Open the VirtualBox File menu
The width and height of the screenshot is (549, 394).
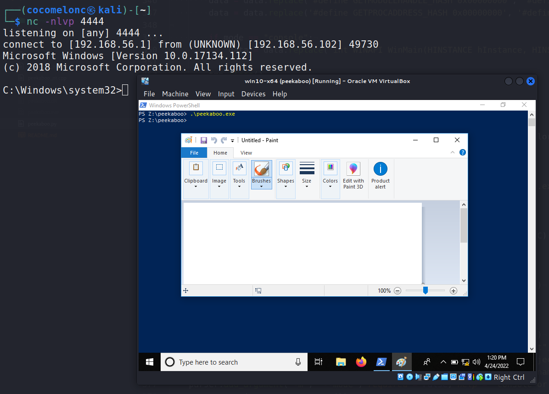[149, 94]
